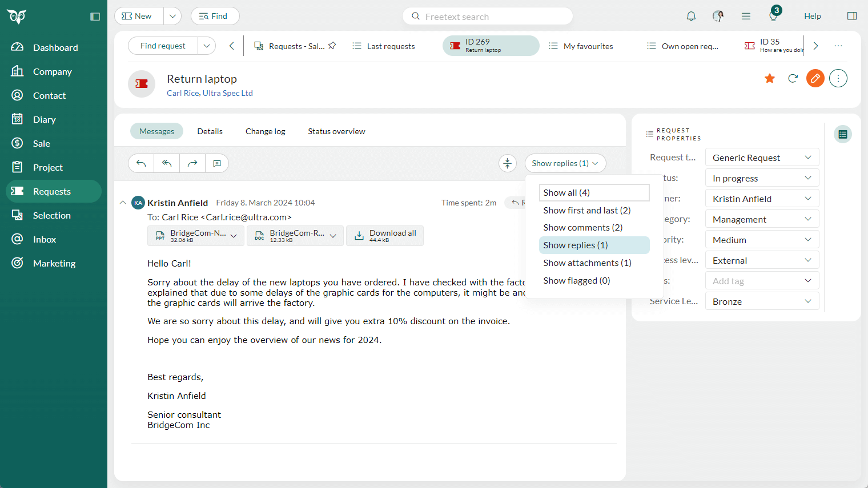Collapse the left navigation sidebar
Image resolution: width=868 pixels, height=488 pixels.
pyautogui.click(x=95, y=17)
